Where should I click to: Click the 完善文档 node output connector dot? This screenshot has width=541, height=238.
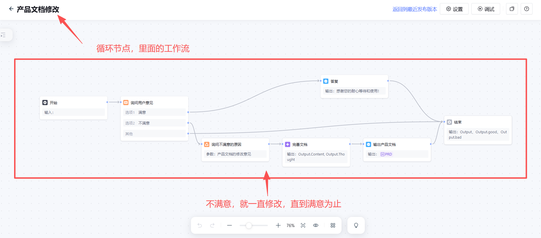[x=350, y=144]
